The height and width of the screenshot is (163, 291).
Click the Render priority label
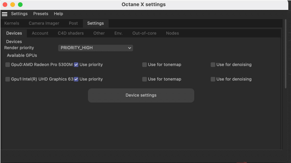coord(19,48)
